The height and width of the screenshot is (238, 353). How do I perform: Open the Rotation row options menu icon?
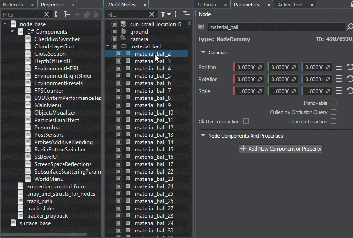pos(339,79)
